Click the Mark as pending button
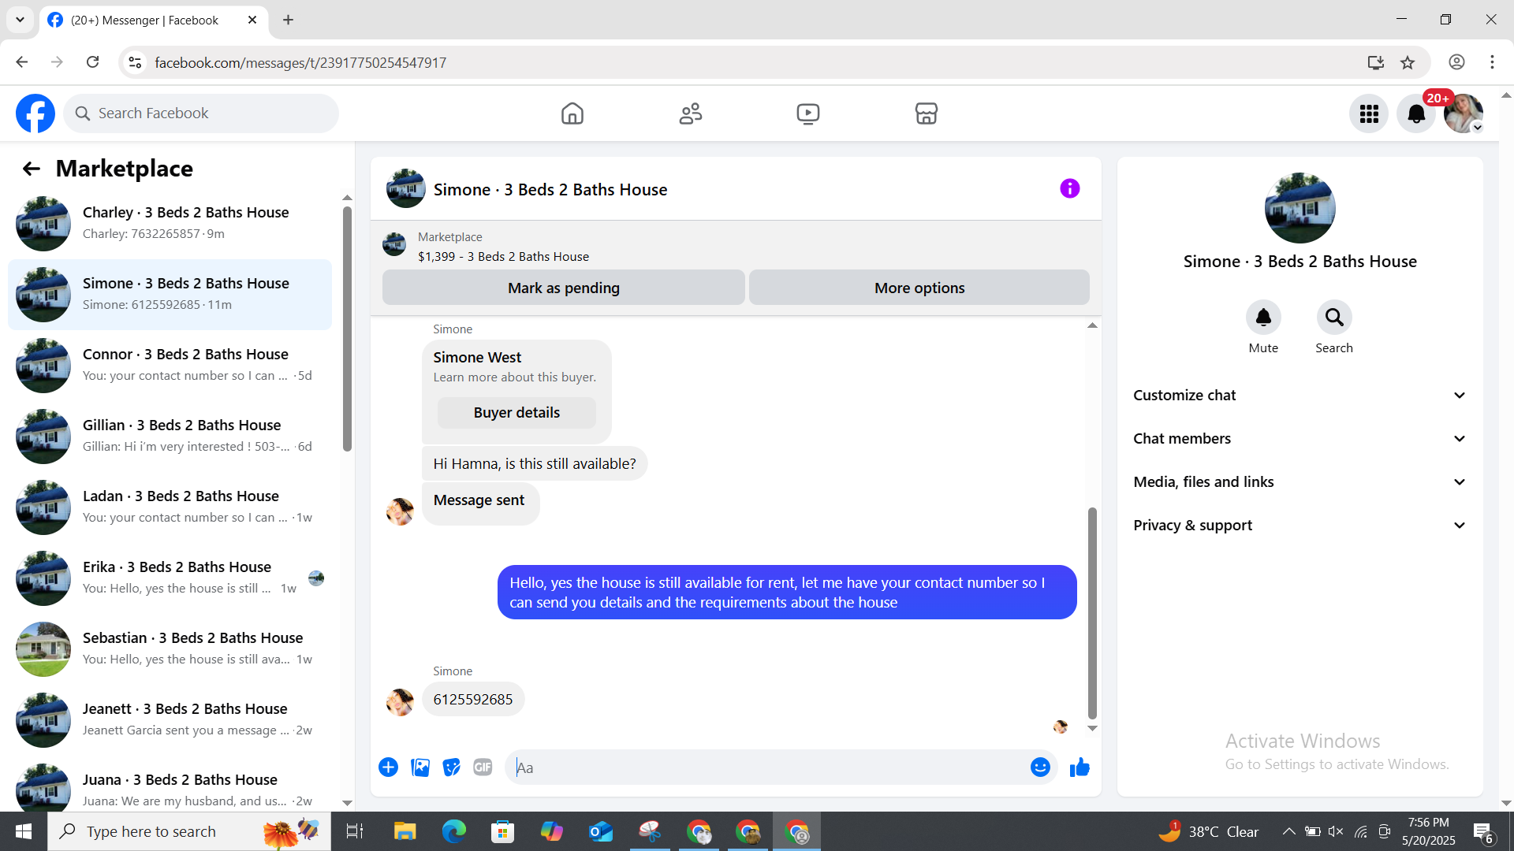The image size is (1514, 851). pyautogui.click(x=563, y=288)
